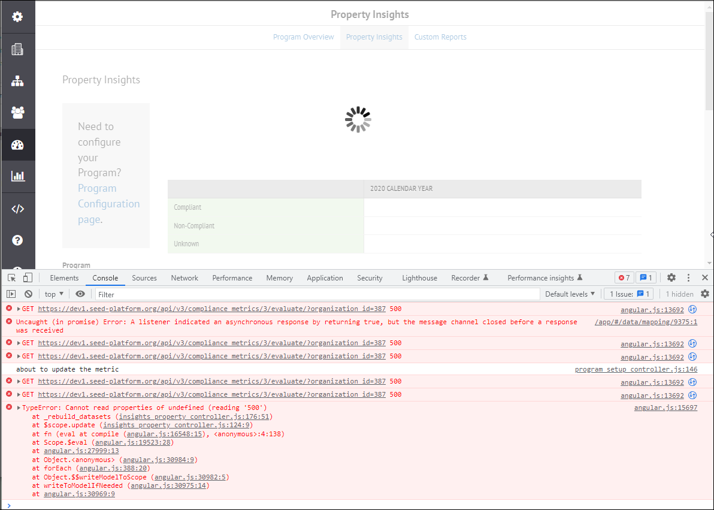714x510 pixels.
Task: Open the SEED settings gear in left sidebar
Action: (17, 16)
